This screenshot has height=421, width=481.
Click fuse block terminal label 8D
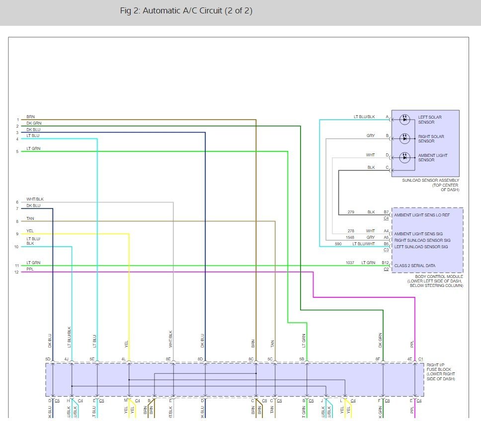point(200,359)
